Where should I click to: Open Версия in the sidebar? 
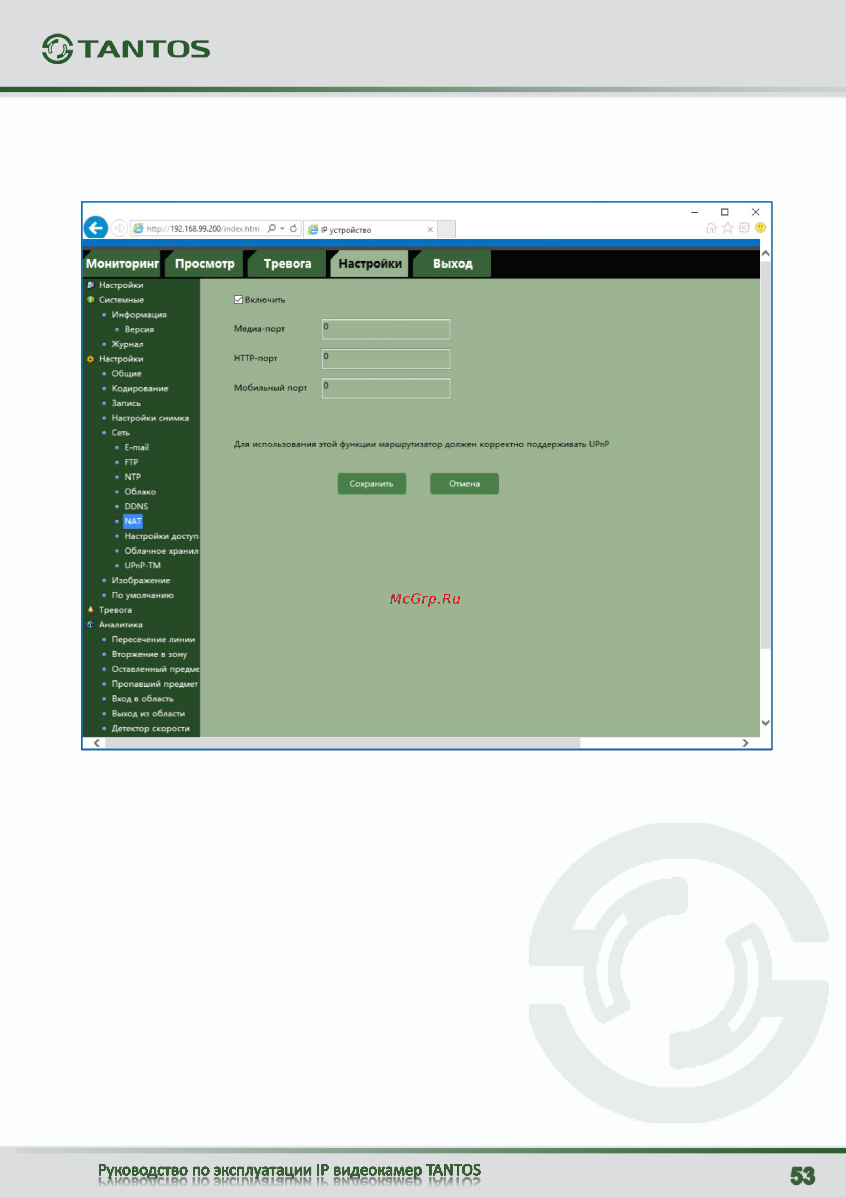coord(139,329)
